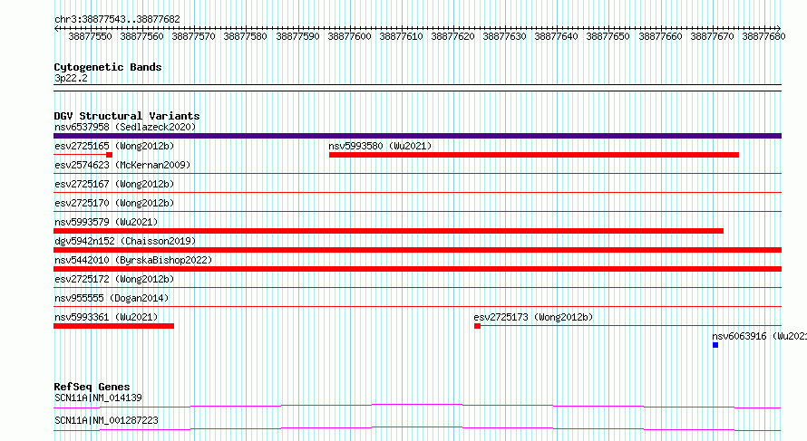Click the nsv6537958 (Sedlazeck2020) variant label
The height and width of the screenshot is (441, 807).
pos(125,127)
